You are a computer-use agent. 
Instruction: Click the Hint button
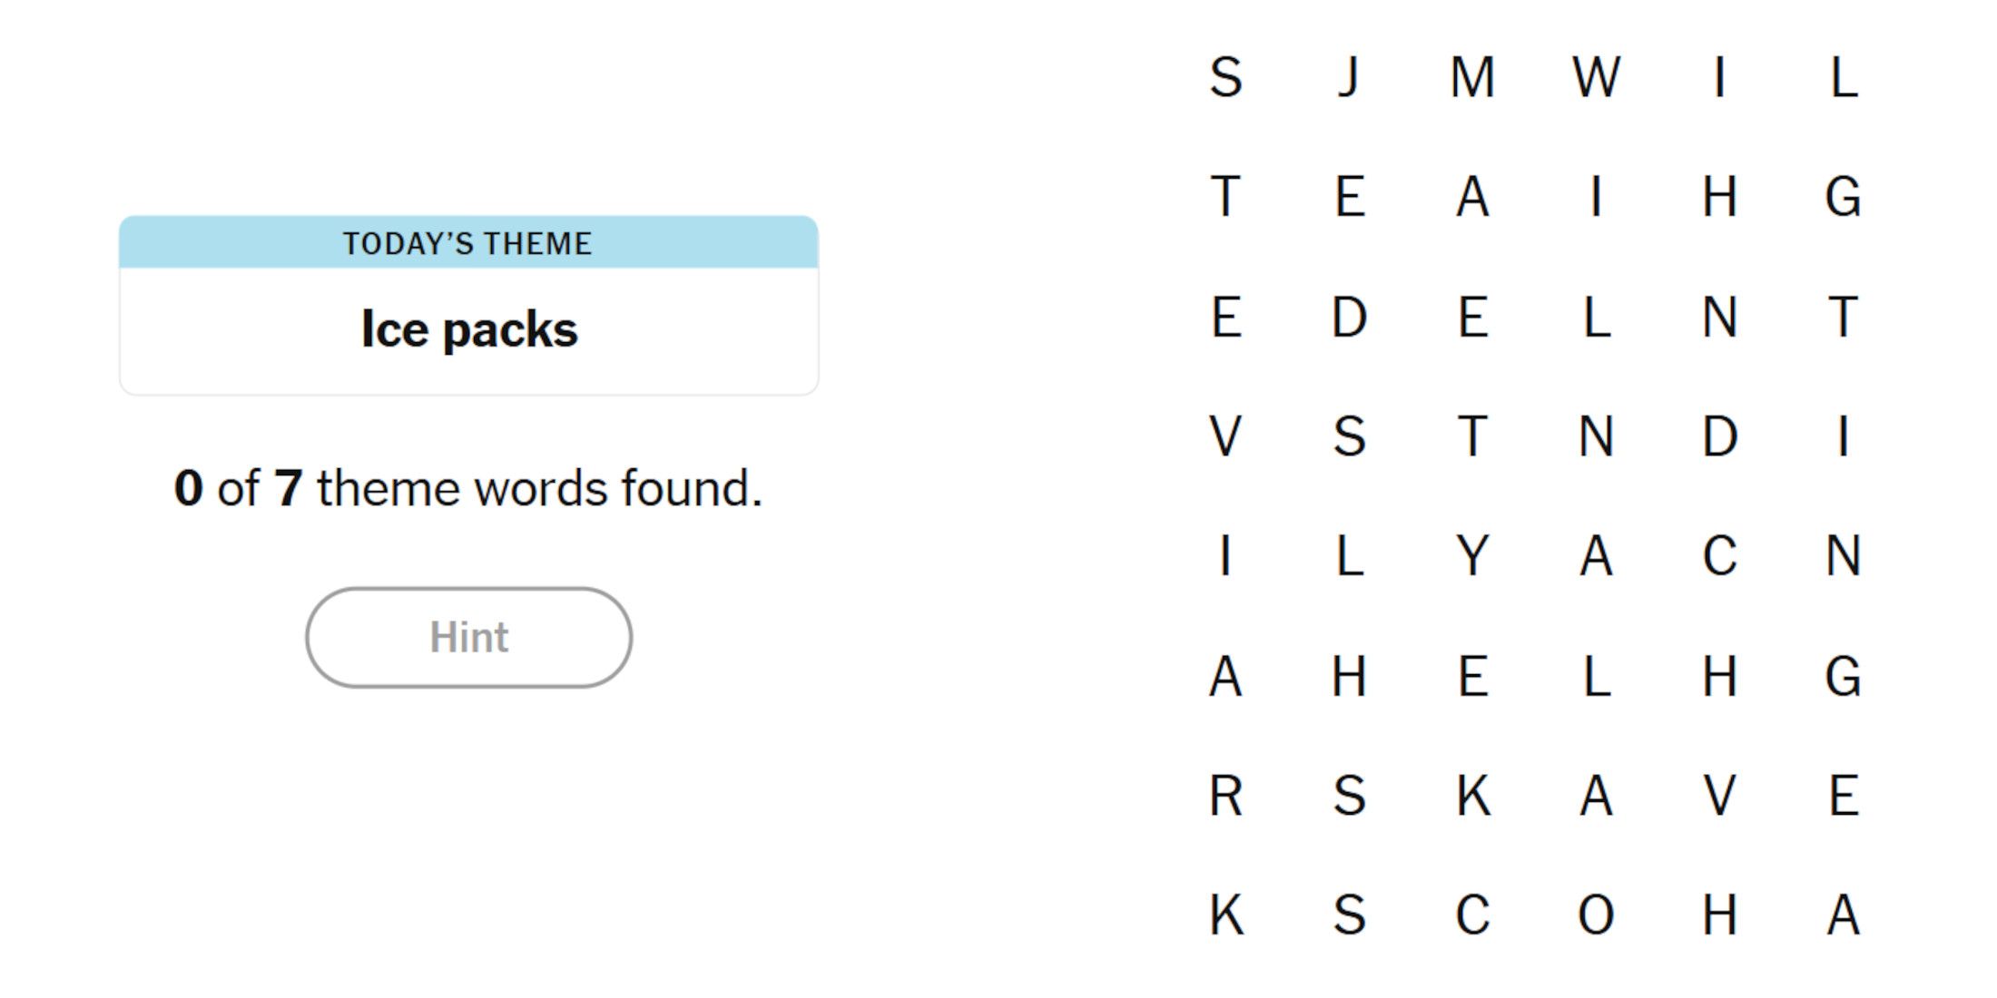[x=468, y=637]
